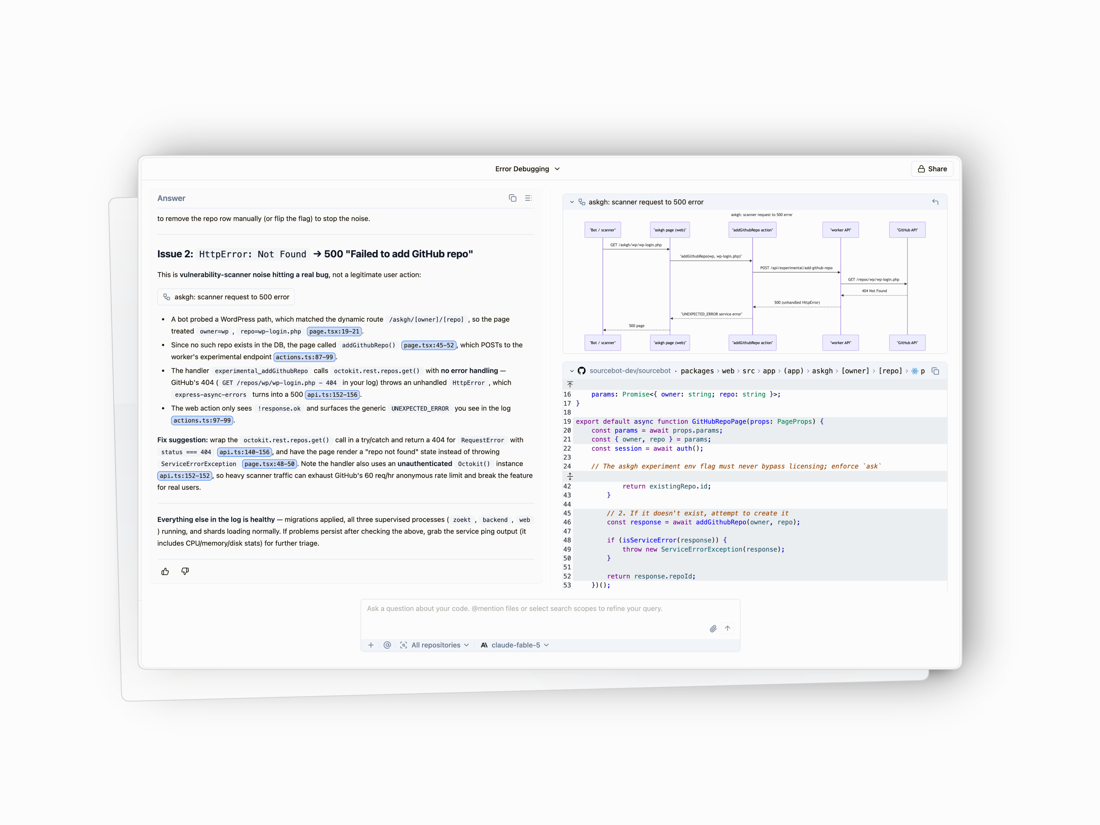
Task: Click the @ mention icon
Action: [387, 645]
